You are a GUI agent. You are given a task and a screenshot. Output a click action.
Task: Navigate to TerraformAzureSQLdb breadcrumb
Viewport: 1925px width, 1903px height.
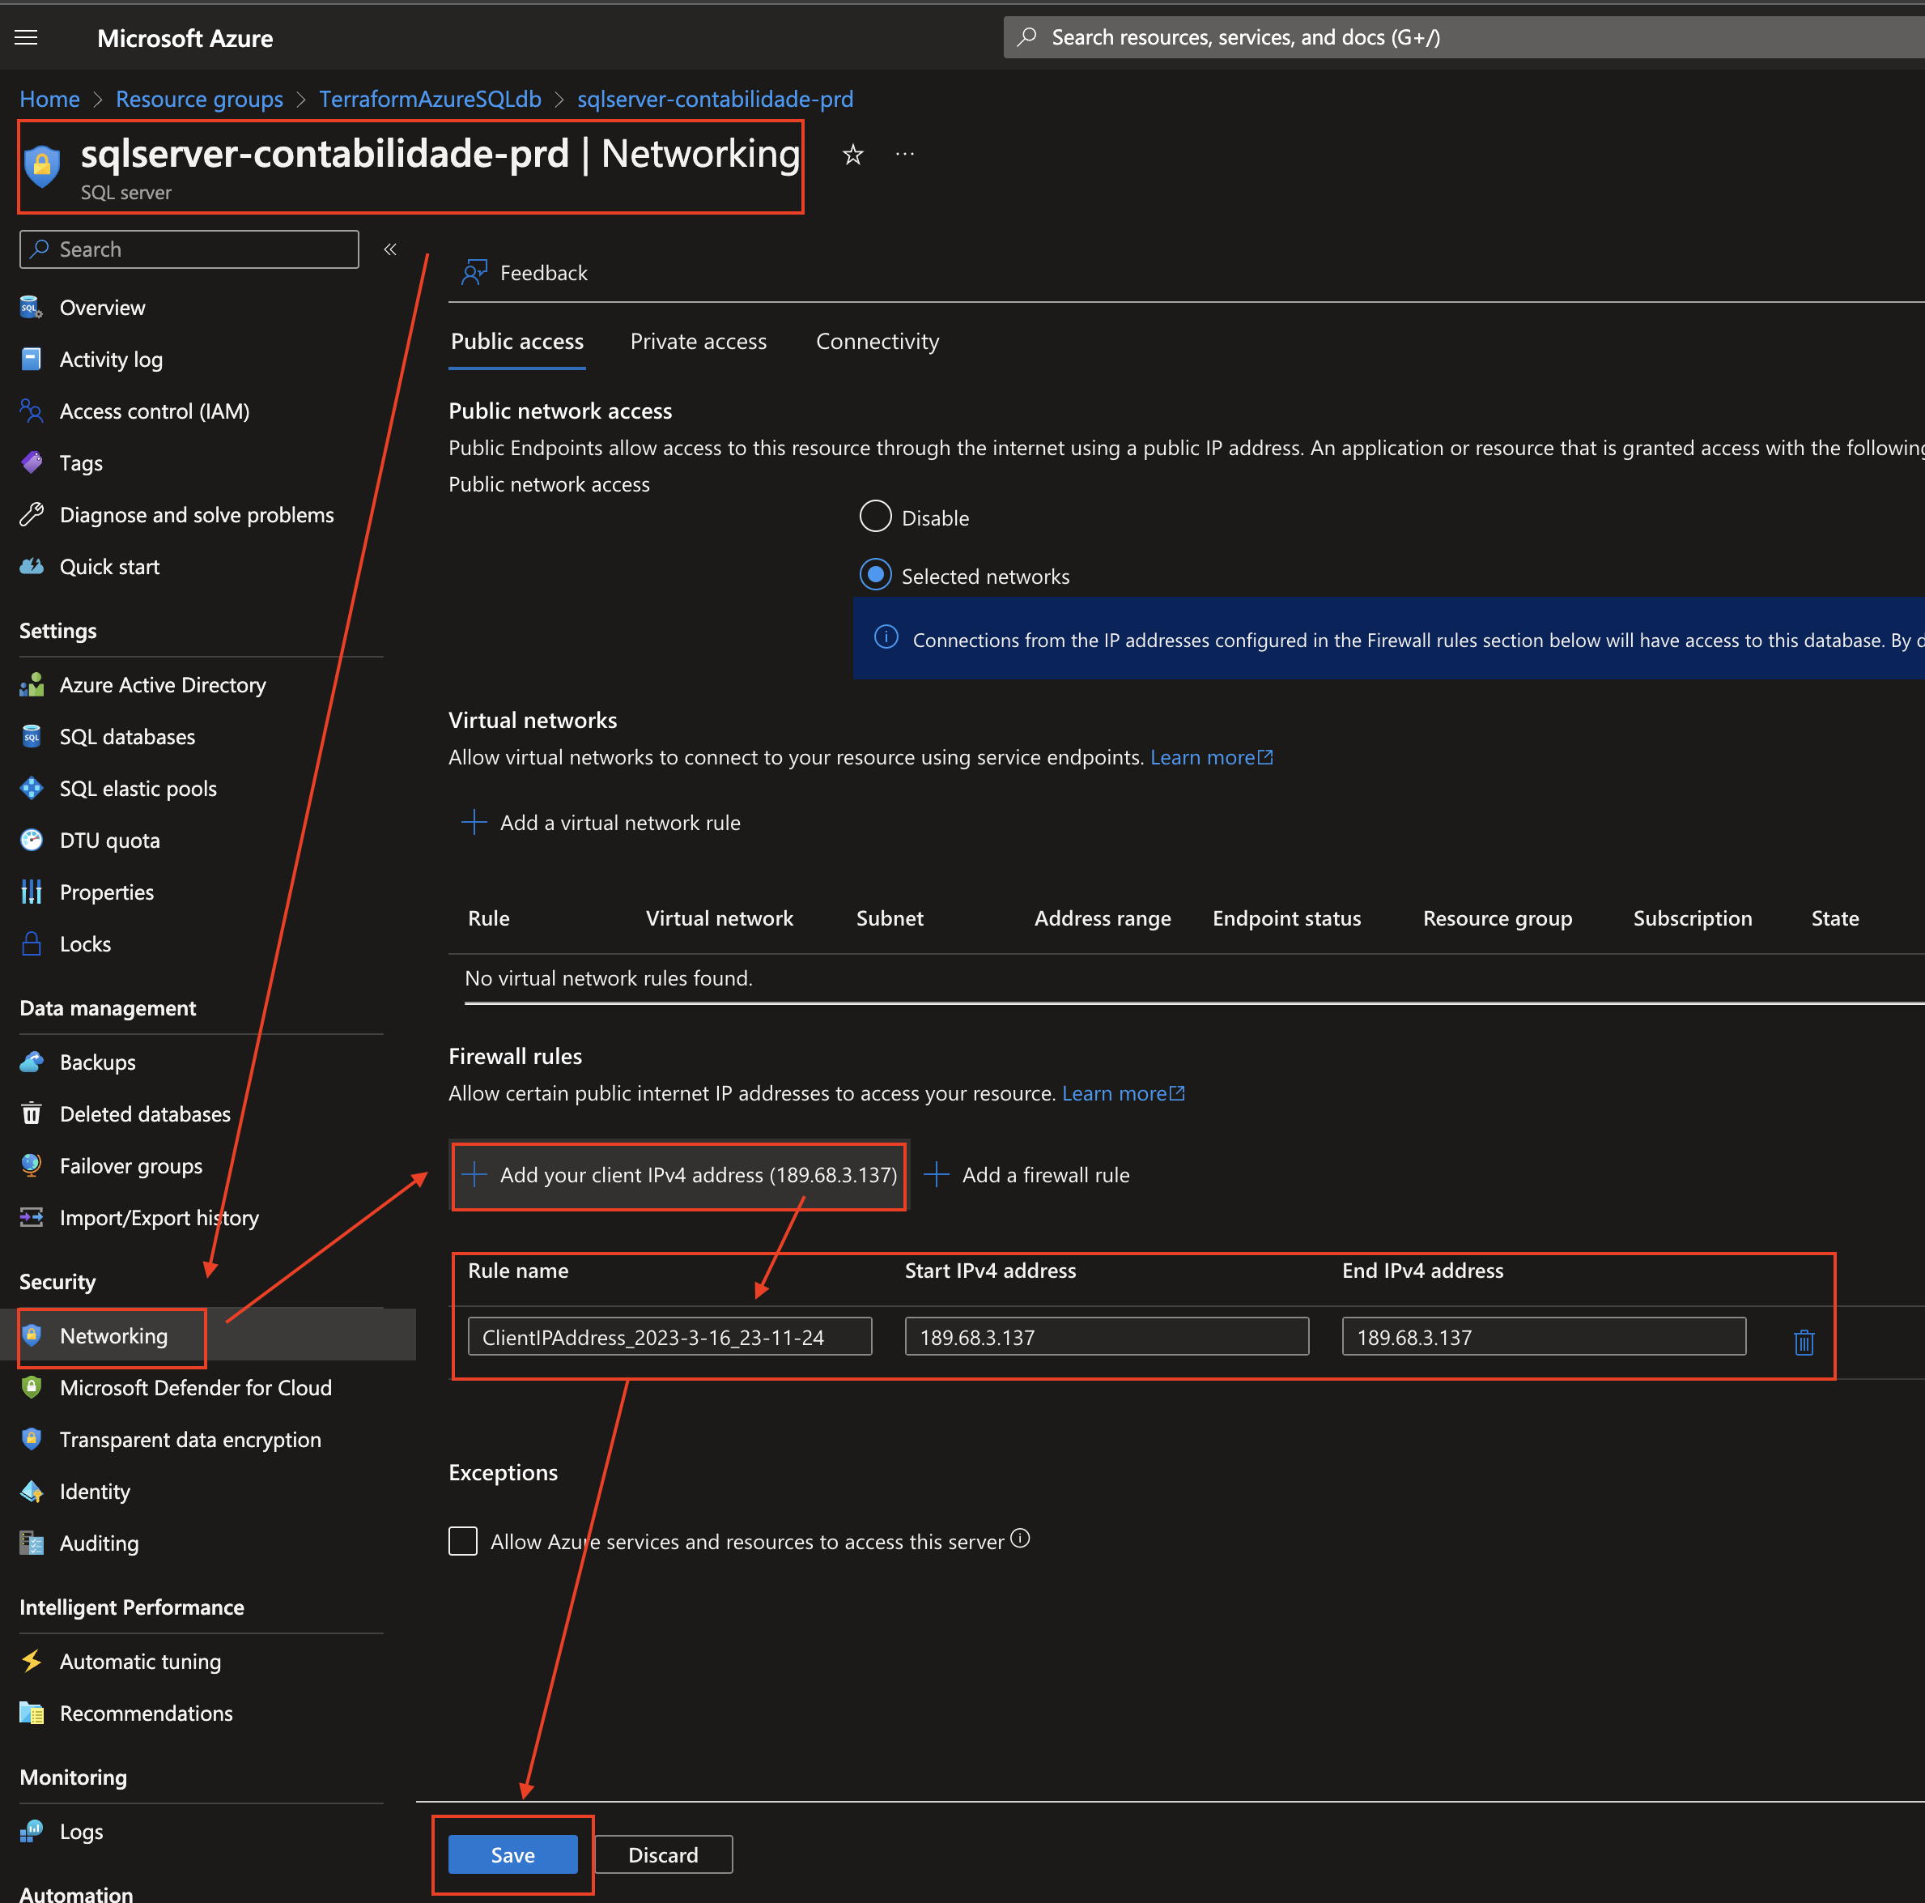429,100
